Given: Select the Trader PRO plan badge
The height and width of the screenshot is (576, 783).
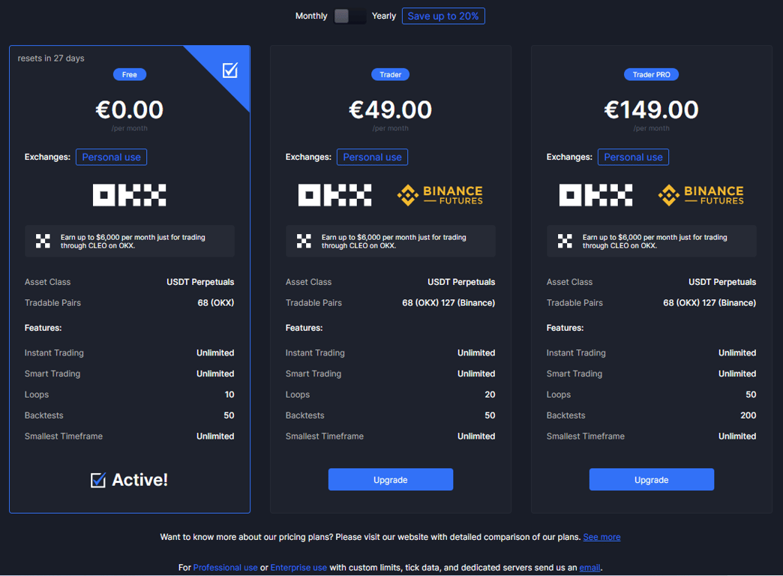Looking at the screenshot, I should click(x=651, y=74).
